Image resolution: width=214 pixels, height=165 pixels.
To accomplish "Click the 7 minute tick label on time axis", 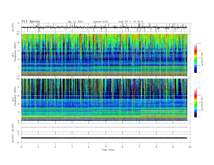I will [x=139, y=147].
